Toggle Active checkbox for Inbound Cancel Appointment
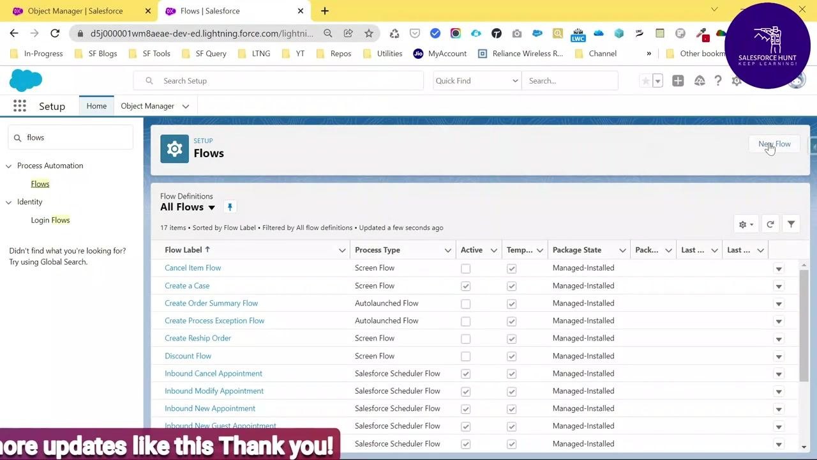 (466, 374)
